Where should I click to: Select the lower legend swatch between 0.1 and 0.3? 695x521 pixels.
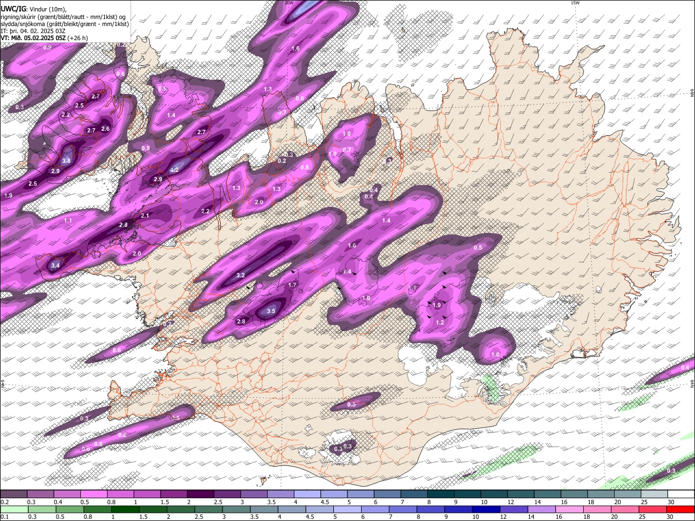click(14, 509)
